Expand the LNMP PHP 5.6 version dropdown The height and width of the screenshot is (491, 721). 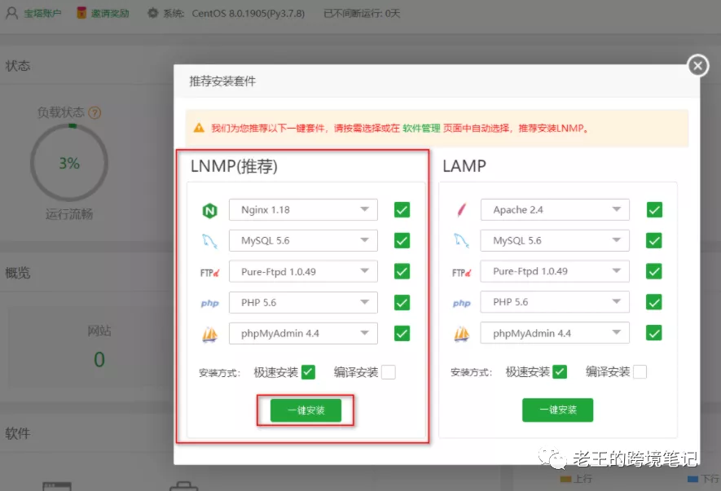pos(303,302)
